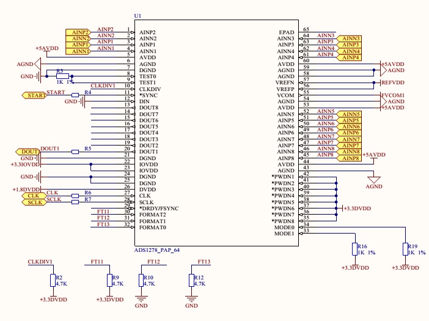Screen dimensions: 429x321
Task: Select resistor R7 on the SCLK line
Action: [x=75, y=202]
